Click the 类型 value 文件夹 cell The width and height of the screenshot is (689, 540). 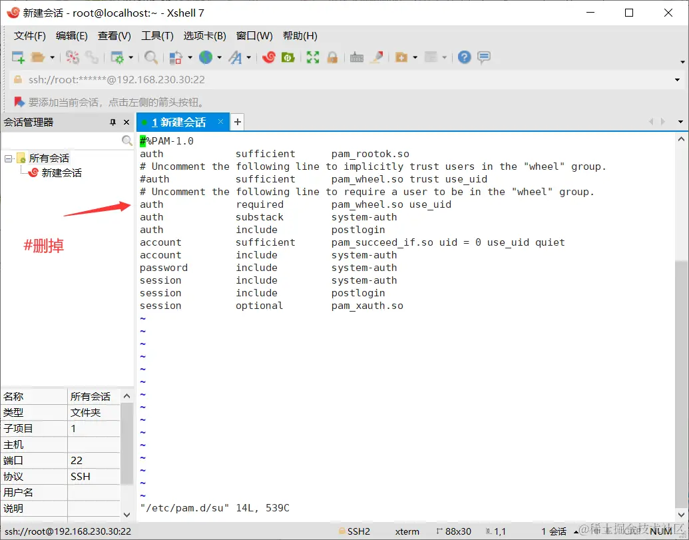(x=94, y=412)
